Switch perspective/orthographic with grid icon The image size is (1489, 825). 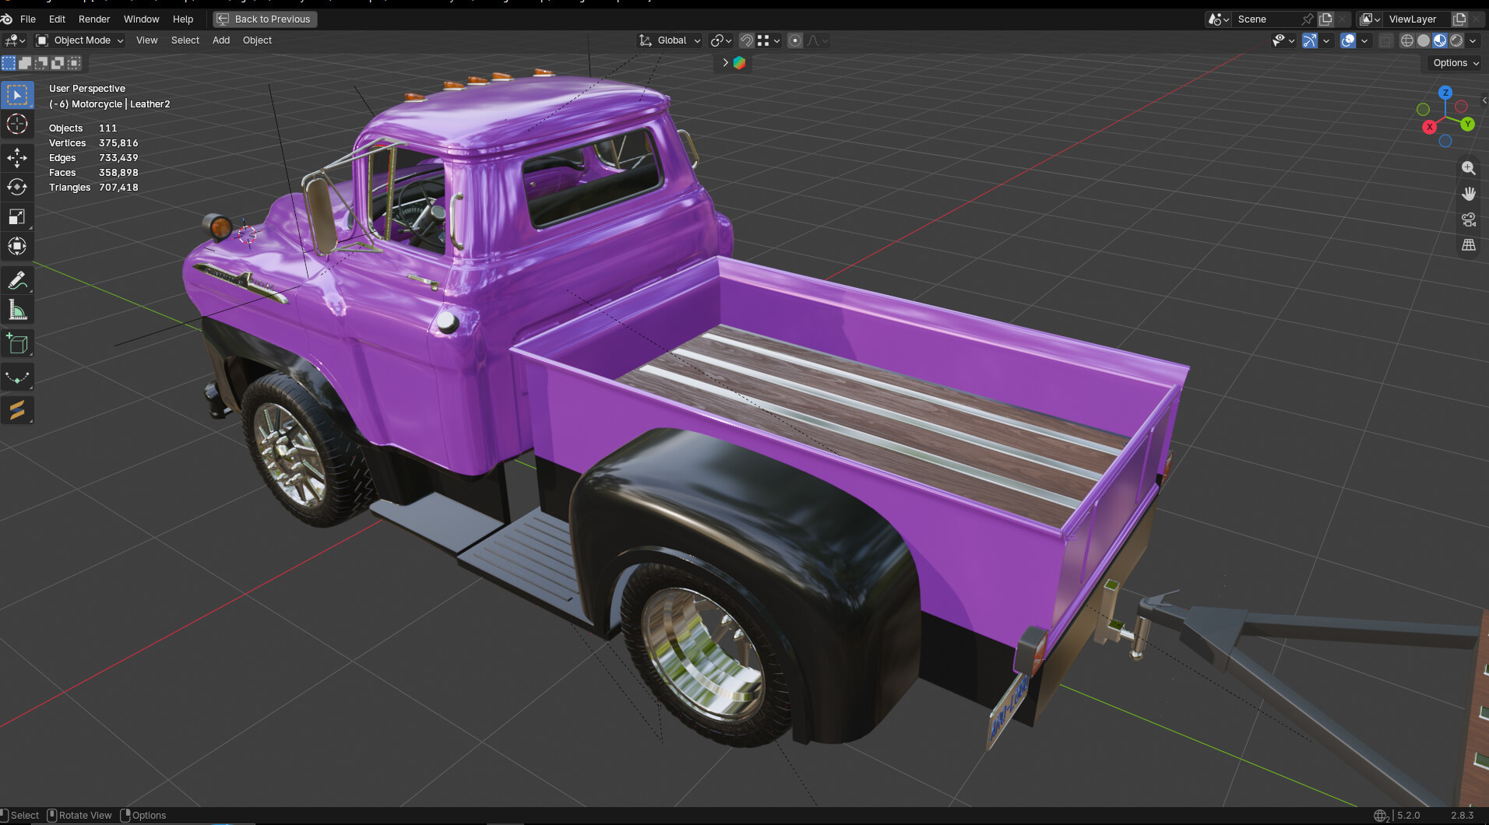(x=1468, y=245)
